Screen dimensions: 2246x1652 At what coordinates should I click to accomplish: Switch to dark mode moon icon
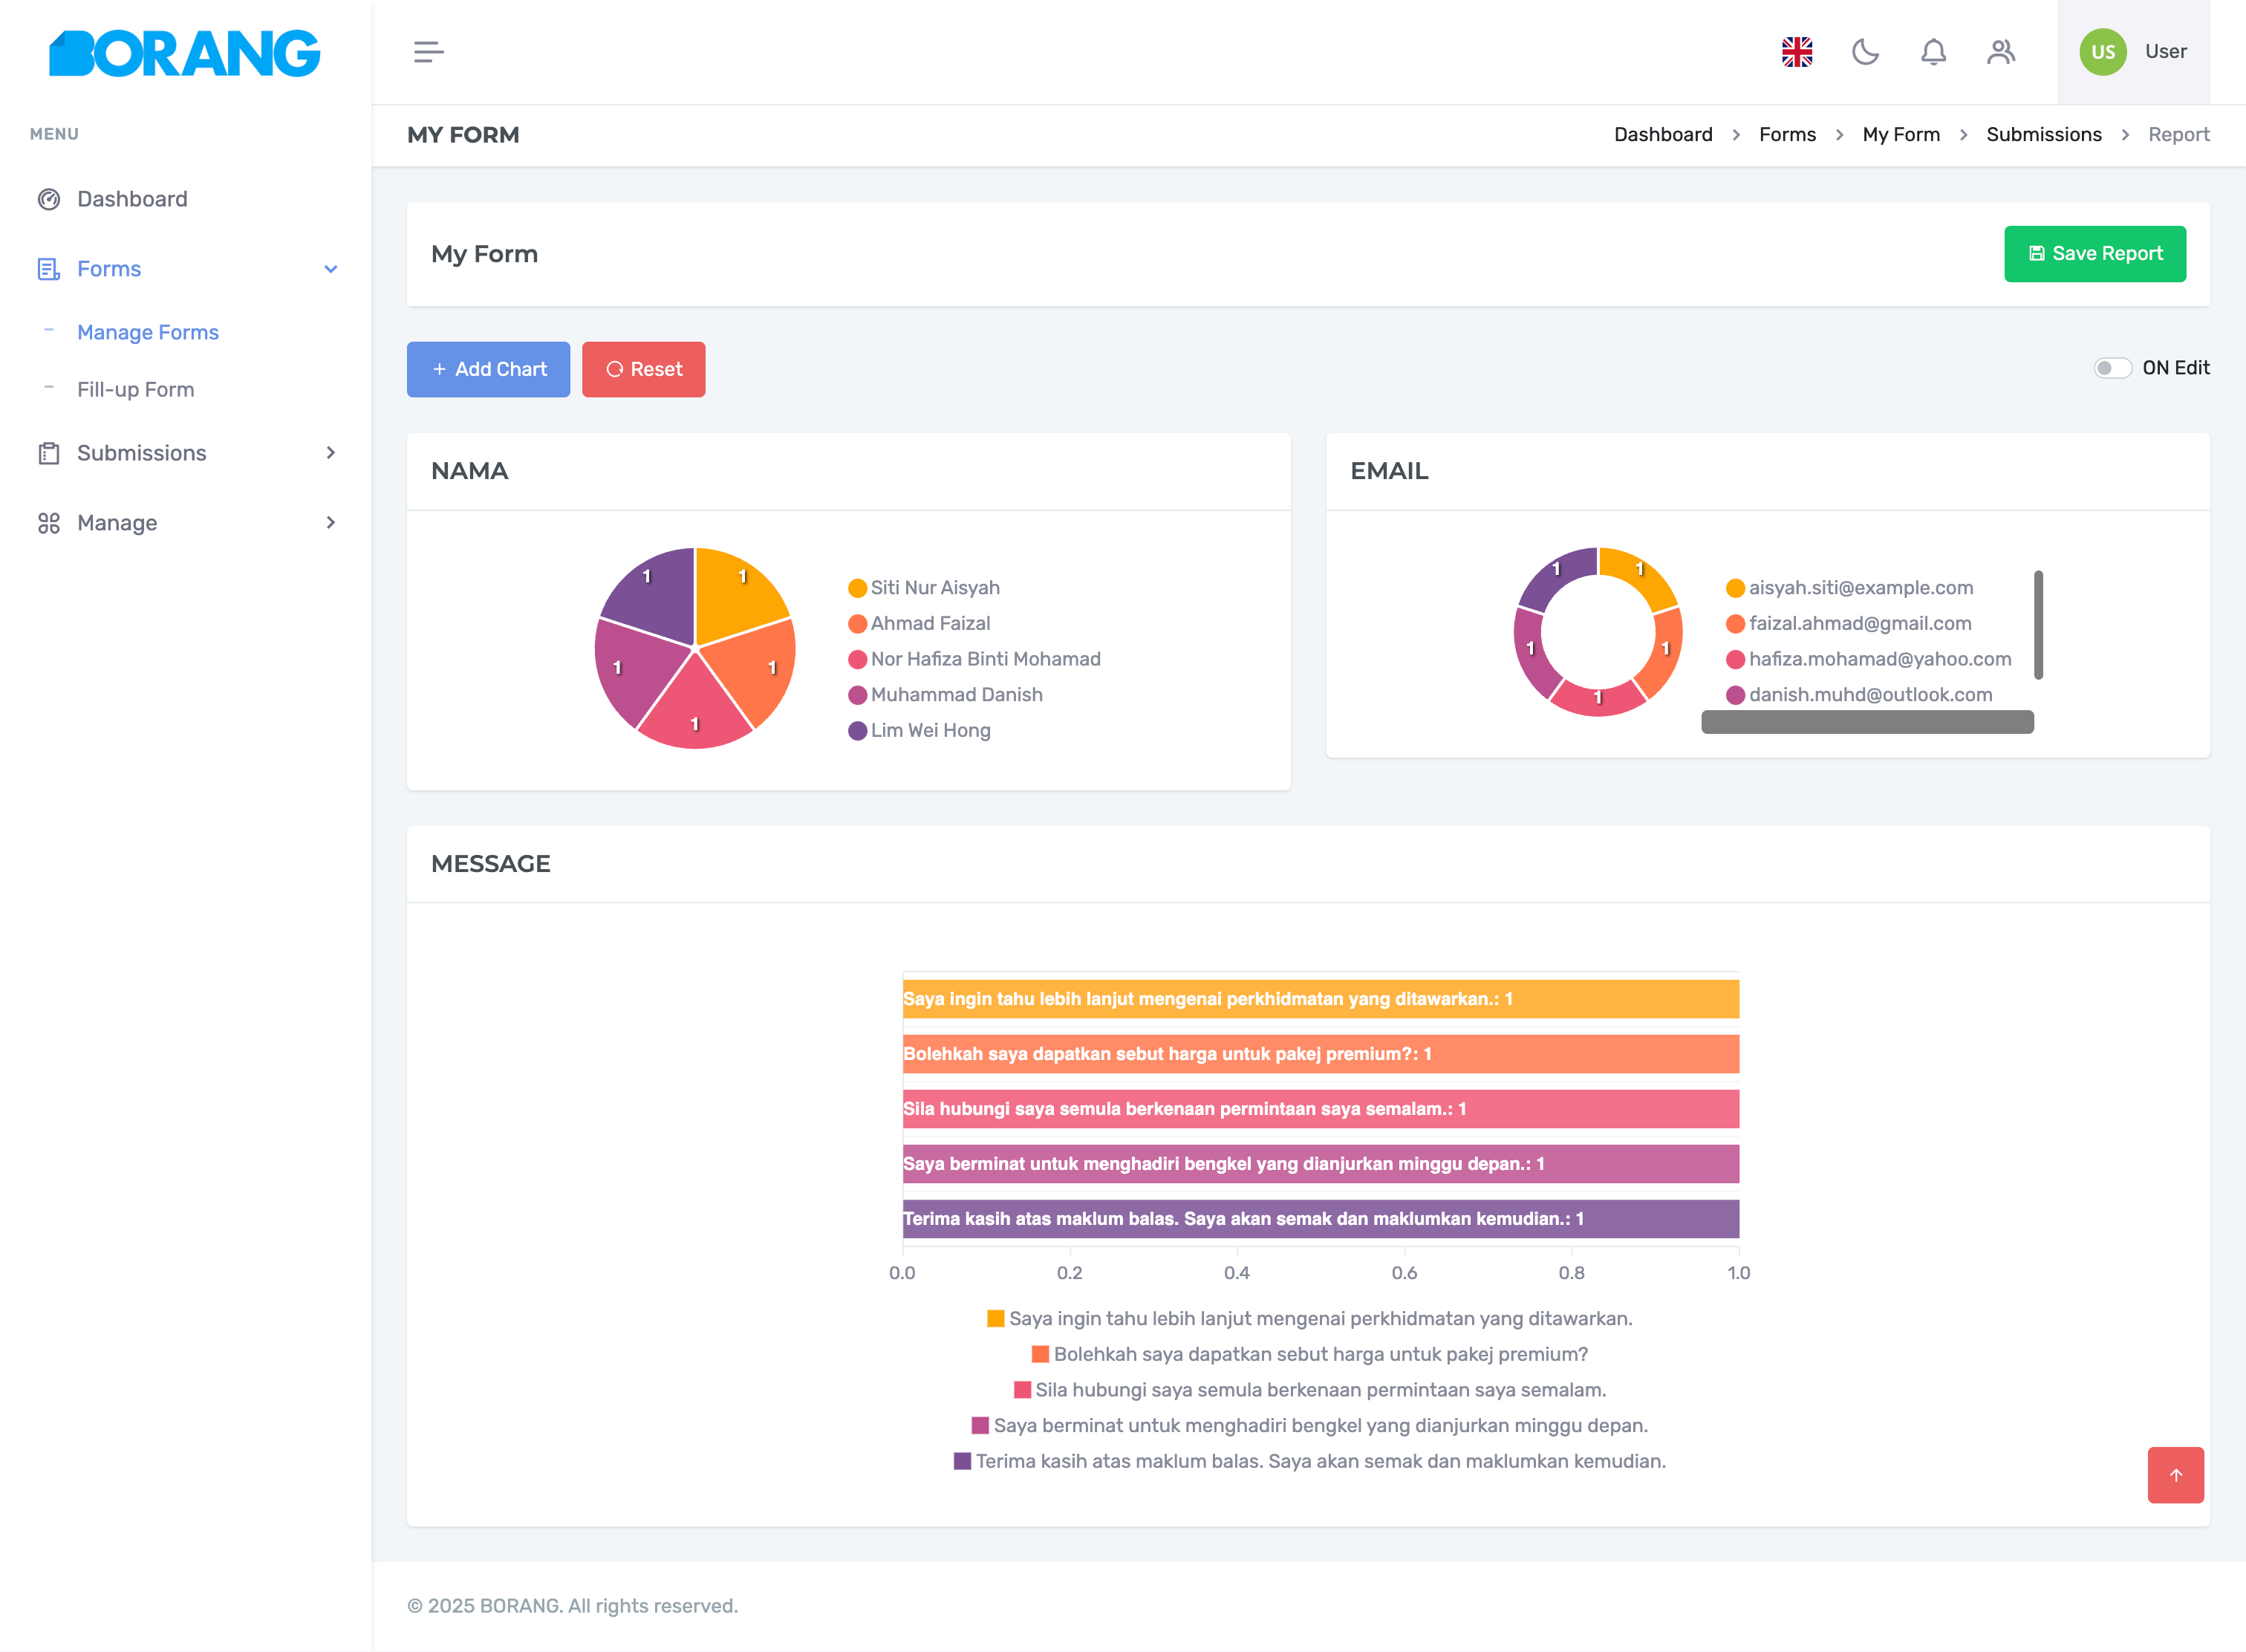coord(1865,52)
